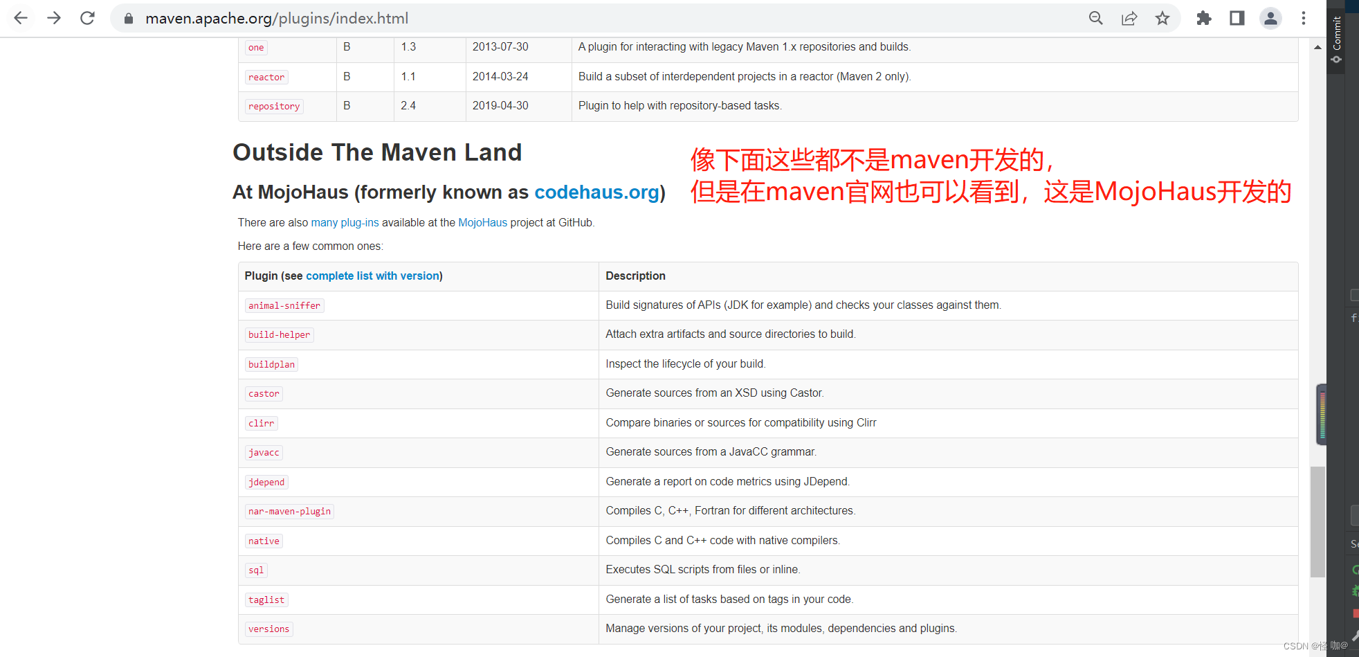Click the 'complete list with version' link
1359x657 pixels.
(x=372, y=276)
